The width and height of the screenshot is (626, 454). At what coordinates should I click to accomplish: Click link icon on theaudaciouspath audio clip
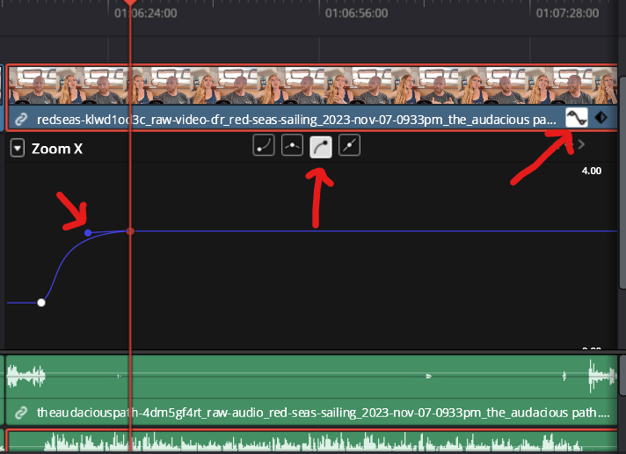[21, 412]
